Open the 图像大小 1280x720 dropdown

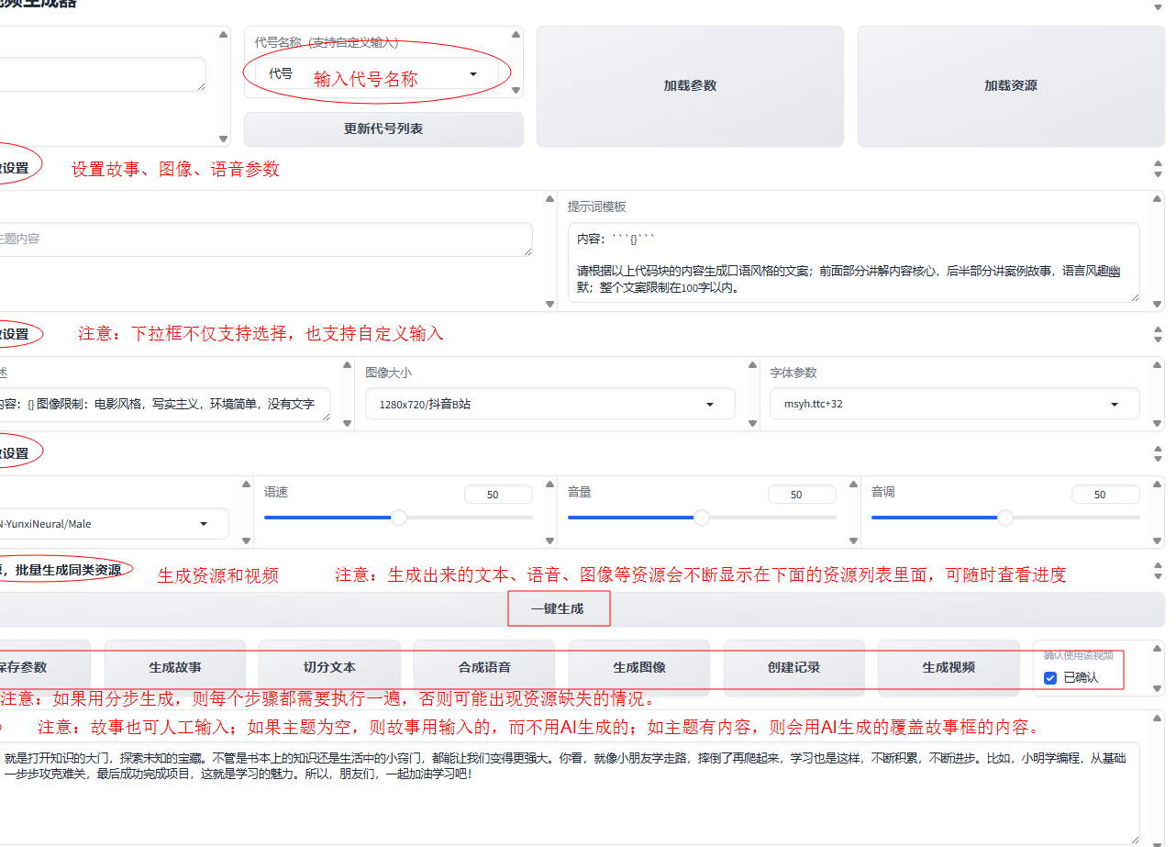(x=549, y=404)
